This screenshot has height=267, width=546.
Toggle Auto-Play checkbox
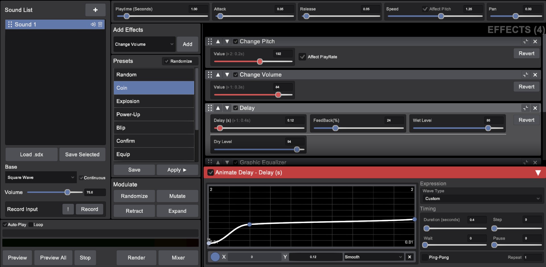(x=5, y=225)
